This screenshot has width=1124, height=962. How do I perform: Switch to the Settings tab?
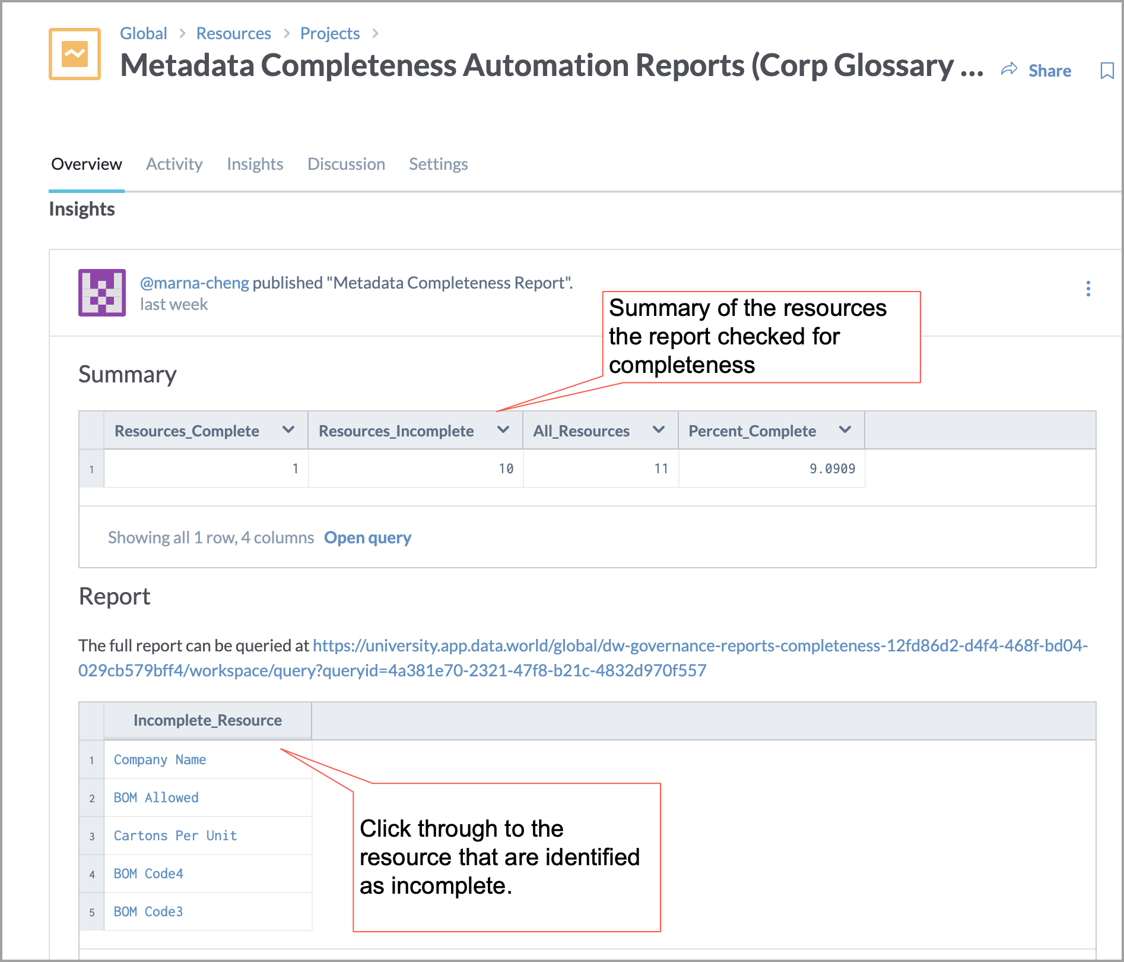(438, 164)
